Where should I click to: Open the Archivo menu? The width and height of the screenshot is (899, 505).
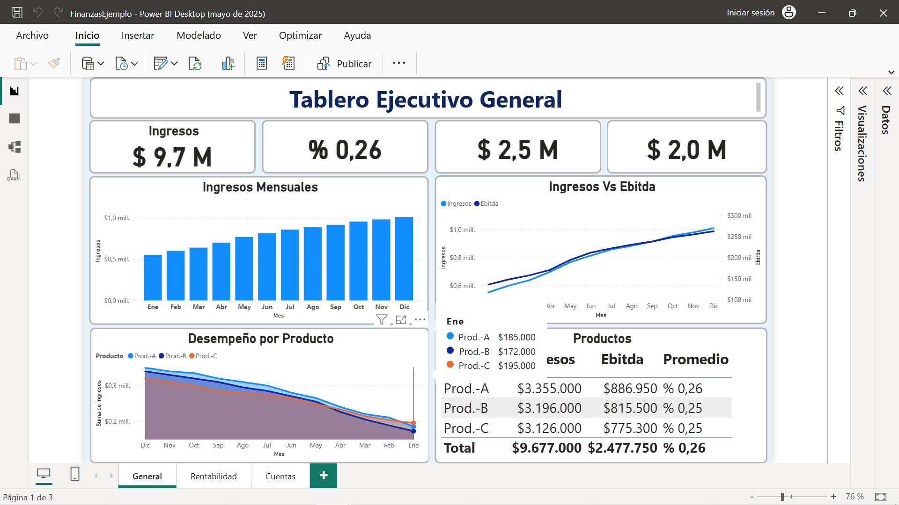[32, 36]
